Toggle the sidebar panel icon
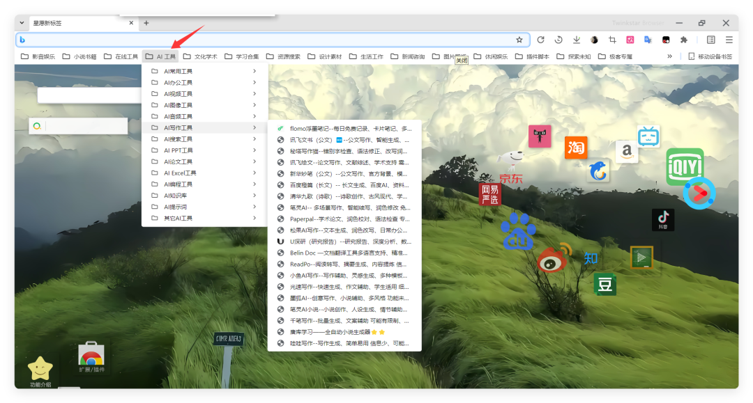 pyautogui.click(x=711, y=40)
